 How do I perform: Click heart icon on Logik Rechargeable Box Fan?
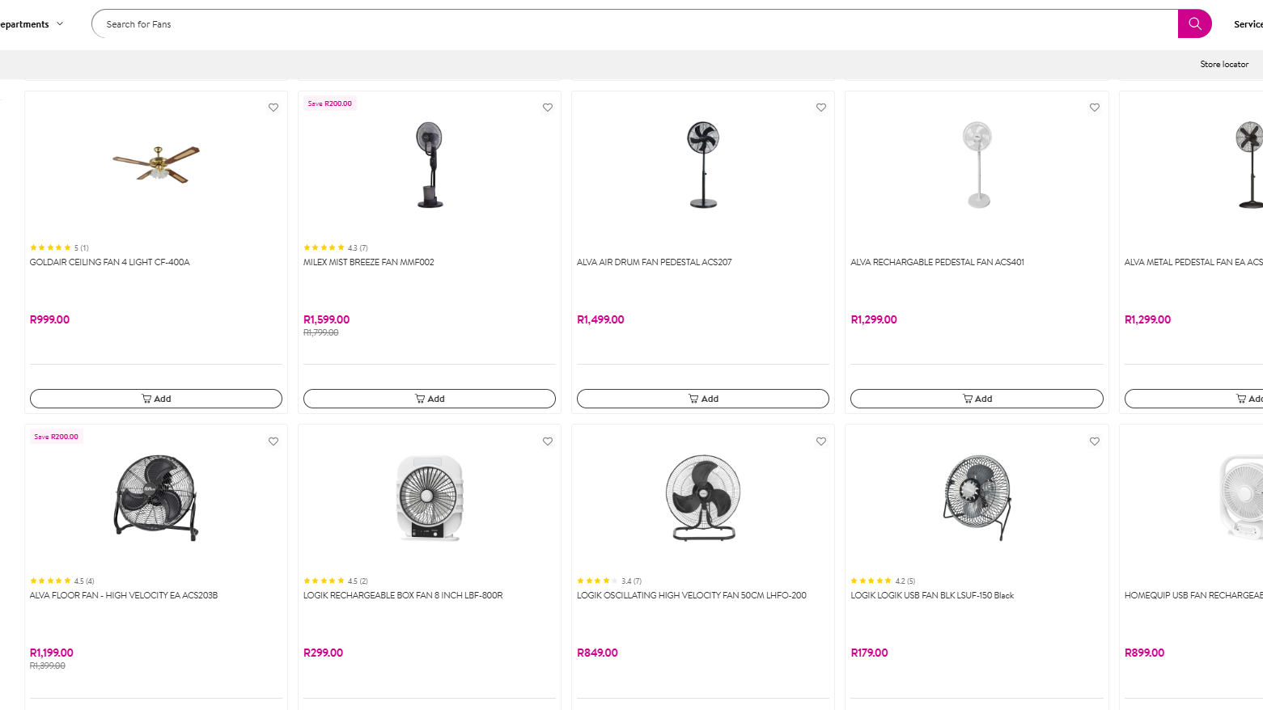(x=548, y=442)
